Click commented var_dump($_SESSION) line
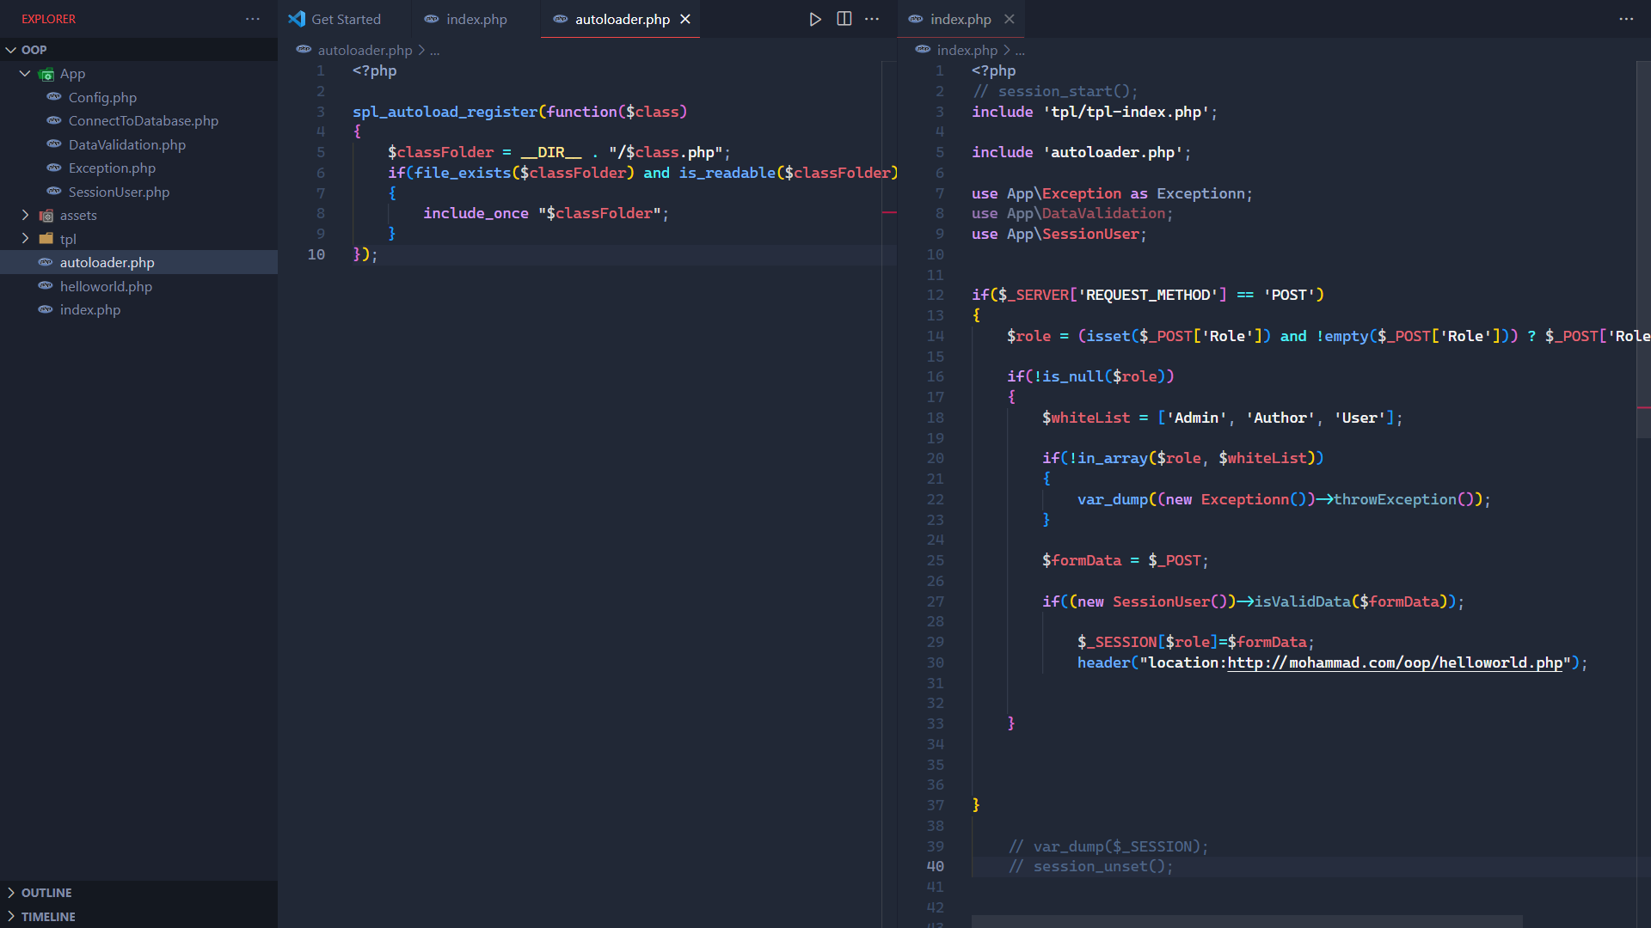Image resolution: width=1651 pixels, height=928 pixels. (x=1108, y=846)
